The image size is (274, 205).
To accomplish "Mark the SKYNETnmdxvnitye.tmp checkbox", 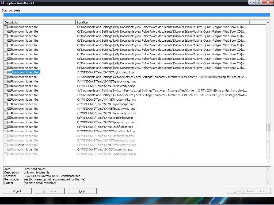I will (x=6, y=86).
